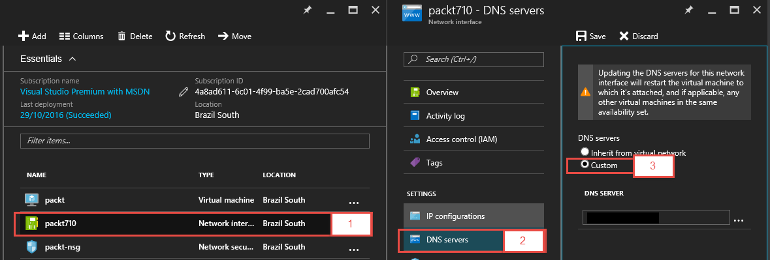Edit subscription with the pencil icon
This screenshot has width=770, height=260.
(x=183, y=92)
